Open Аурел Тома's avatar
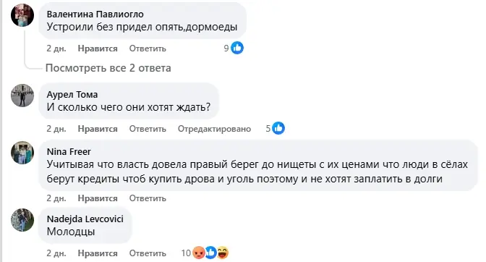The width and height of the screenshot is (486, 262). pos(22,96)
